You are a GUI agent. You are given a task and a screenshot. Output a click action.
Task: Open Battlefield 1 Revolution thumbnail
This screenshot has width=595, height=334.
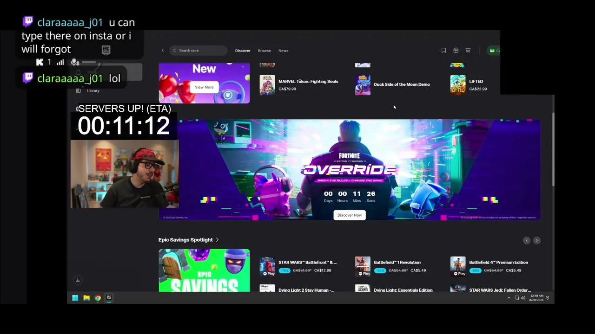tap(363, 266)
